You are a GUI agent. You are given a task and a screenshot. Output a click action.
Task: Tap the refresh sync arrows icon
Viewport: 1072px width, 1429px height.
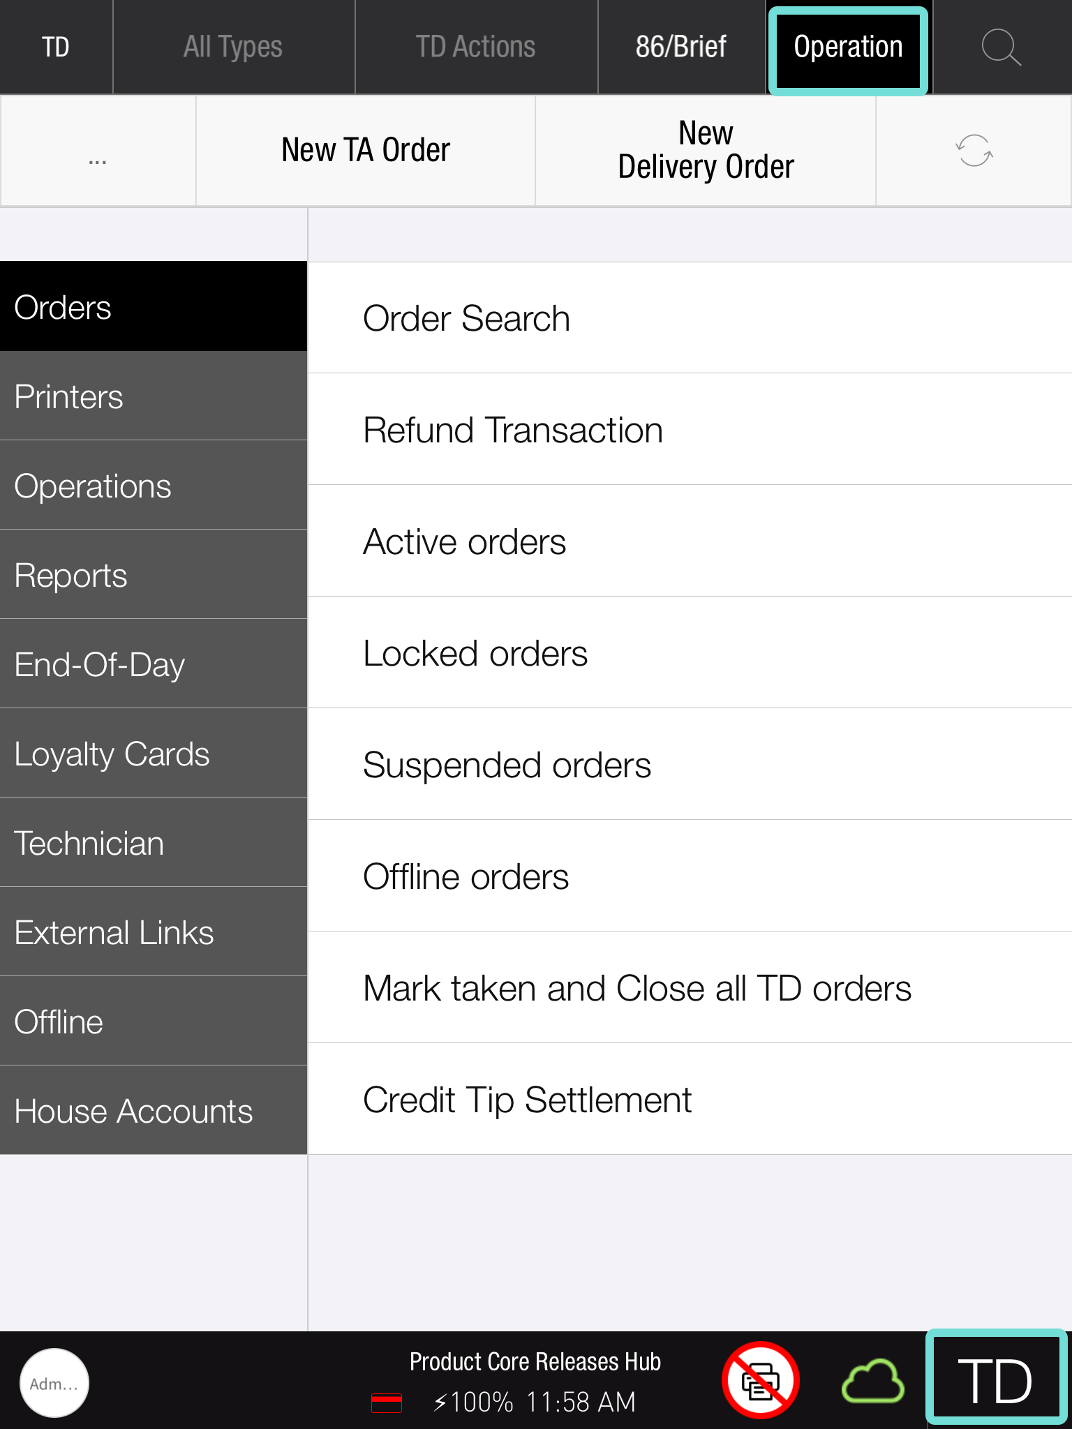pyautogui.click(x=974, y=151)
